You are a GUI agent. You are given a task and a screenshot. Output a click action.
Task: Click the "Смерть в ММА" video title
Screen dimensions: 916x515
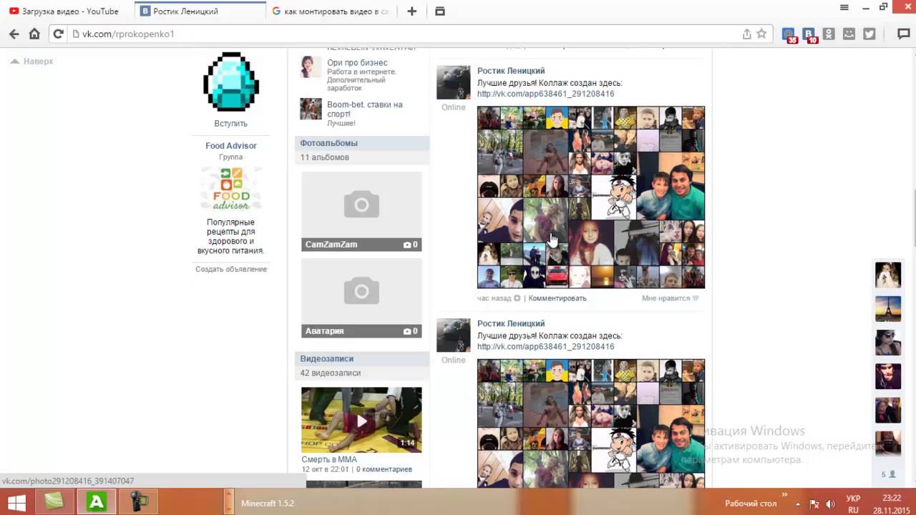(329, 460)
